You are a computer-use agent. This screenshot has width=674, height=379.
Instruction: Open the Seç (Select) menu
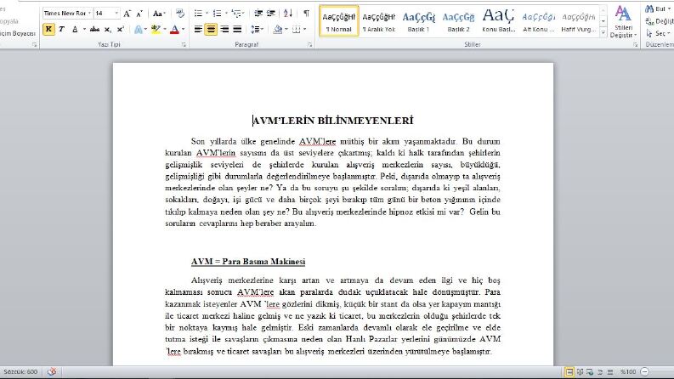point(658,33)
